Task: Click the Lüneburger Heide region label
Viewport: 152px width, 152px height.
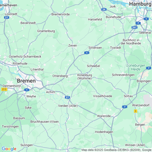Action: (136, 67)
